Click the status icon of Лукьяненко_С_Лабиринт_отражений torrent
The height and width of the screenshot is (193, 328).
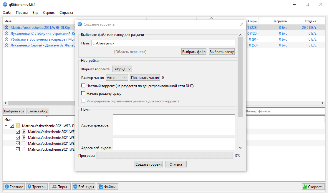pyautogui.click(x=6, y=33)
